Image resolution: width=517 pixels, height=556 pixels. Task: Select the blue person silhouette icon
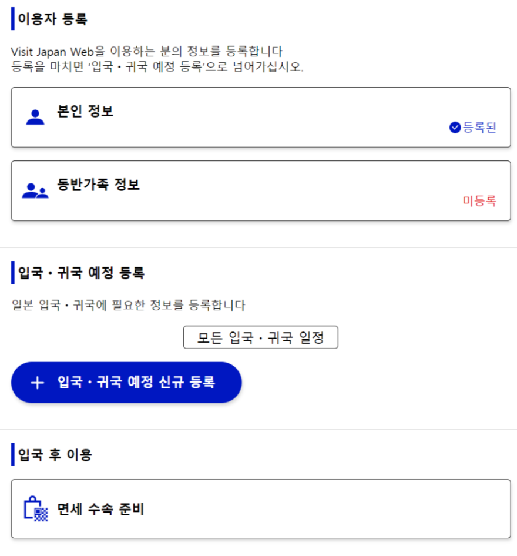coord(35,116)
